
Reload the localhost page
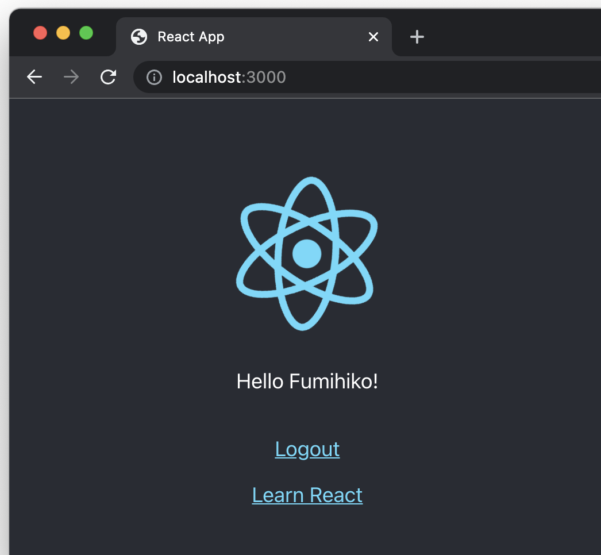[x=108, y=76]
